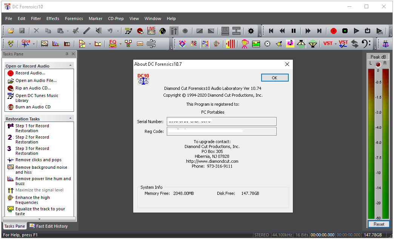Click the red striped speaker icon

(231, 44)
